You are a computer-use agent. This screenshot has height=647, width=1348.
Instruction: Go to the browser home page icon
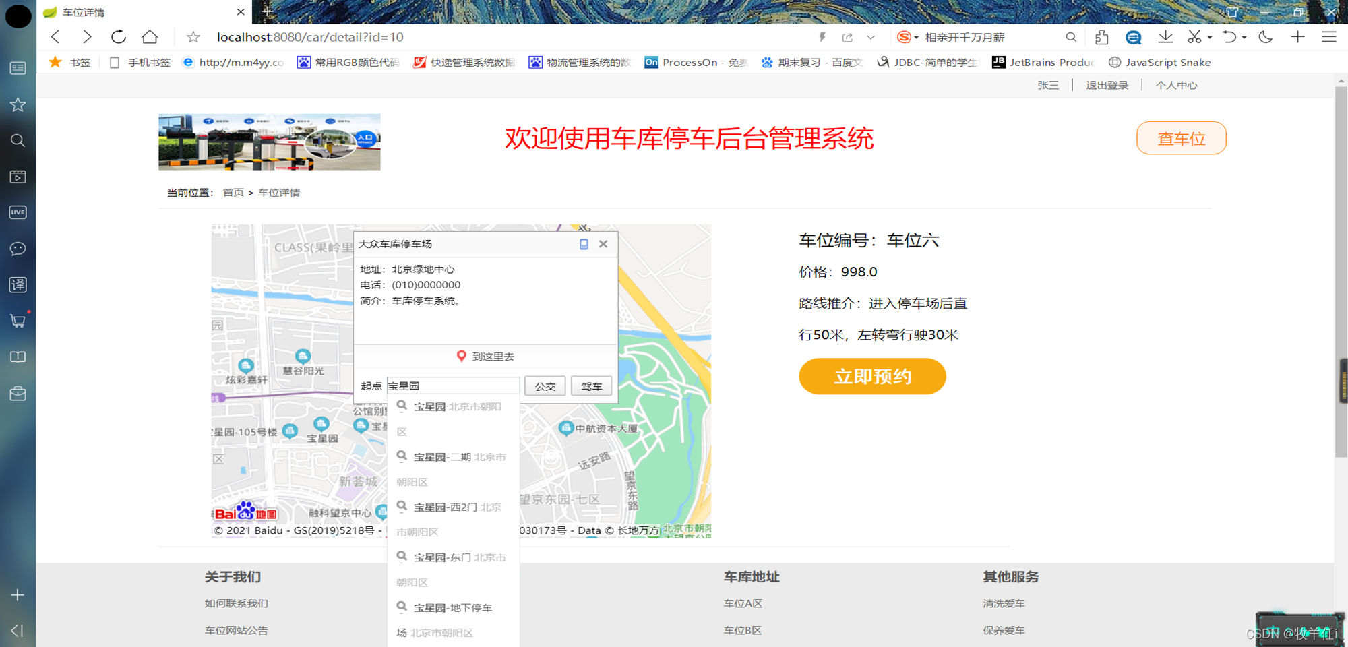[x=150, y=37]
